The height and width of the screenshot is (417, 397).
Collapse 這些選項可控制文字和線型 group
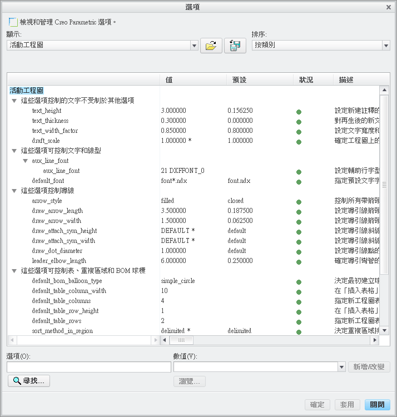tap(14, 151)
